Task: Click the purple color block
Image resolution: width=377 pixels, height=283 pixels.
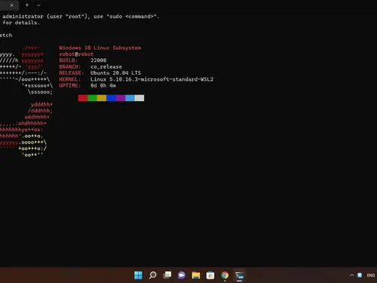Action: coord(121,98)
